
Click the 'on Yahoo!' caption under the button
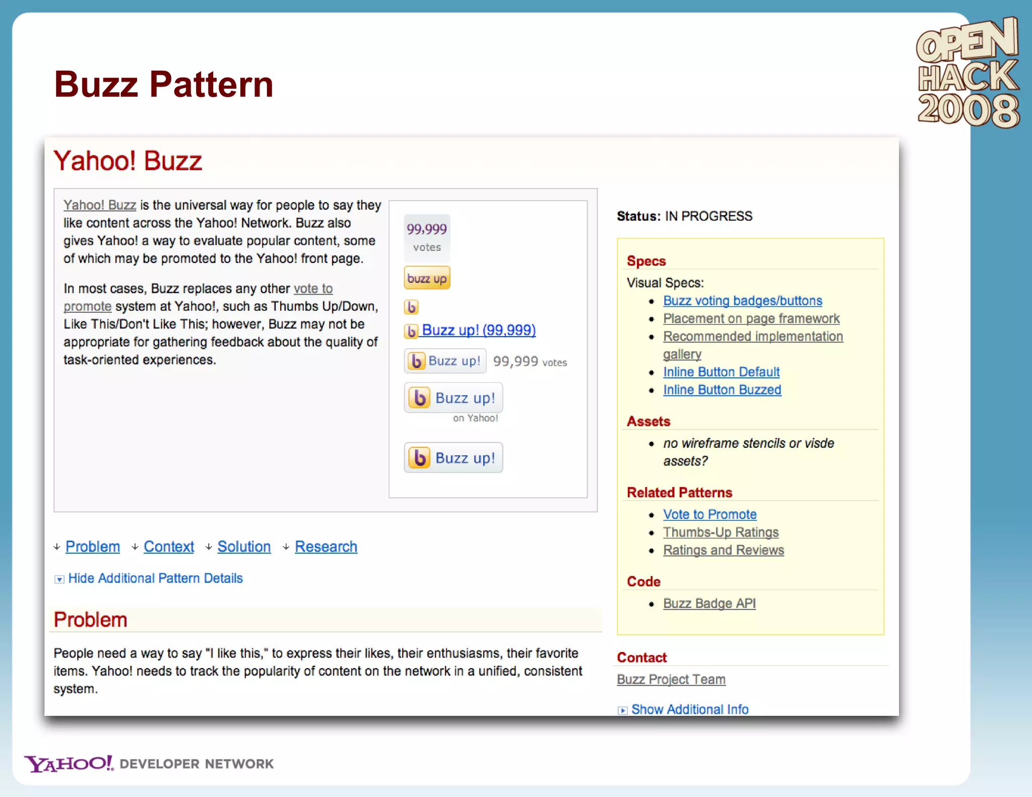click(475, 418)
